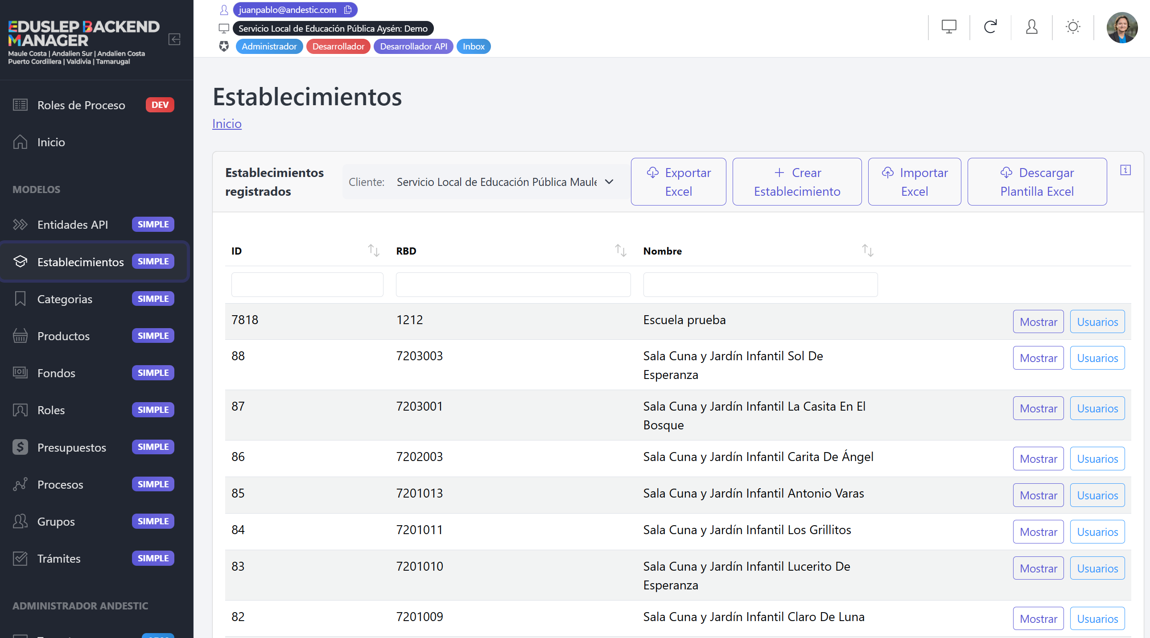This screenshot has height=638, width=1150.
Task: Copy the email address with the clipboard icon
Action: point(348,9)
